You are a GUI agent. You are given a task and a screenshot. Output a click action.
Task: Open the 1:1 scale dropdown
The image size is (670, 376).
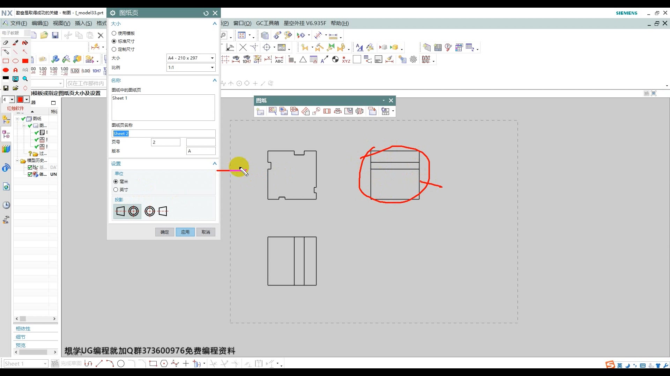[x=191, y=68]
